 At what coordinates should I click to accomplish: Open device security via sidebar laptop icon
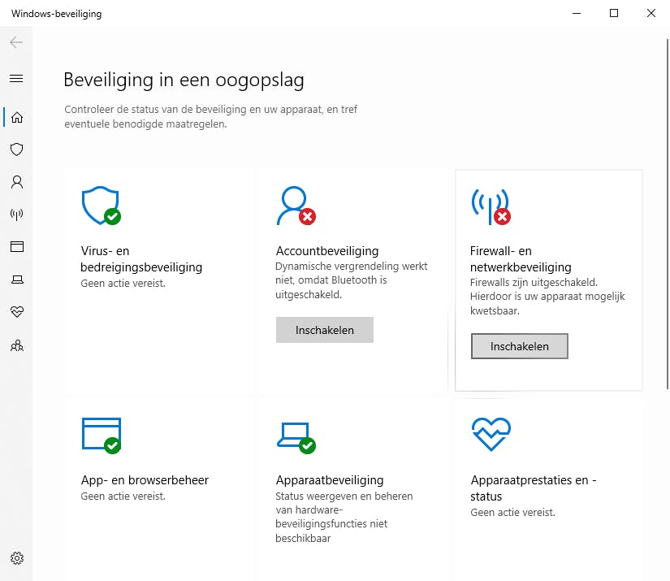coord(17,280)
